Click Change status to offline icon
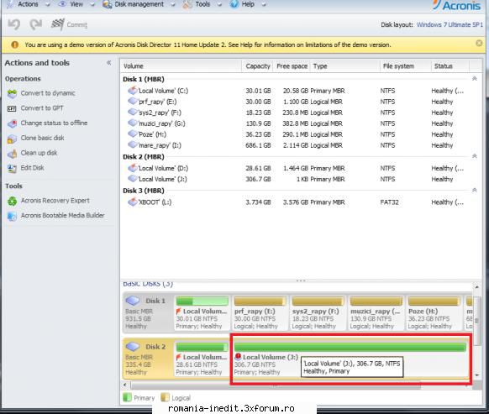The height and width of the screenshot is (414, 489). 12,123
